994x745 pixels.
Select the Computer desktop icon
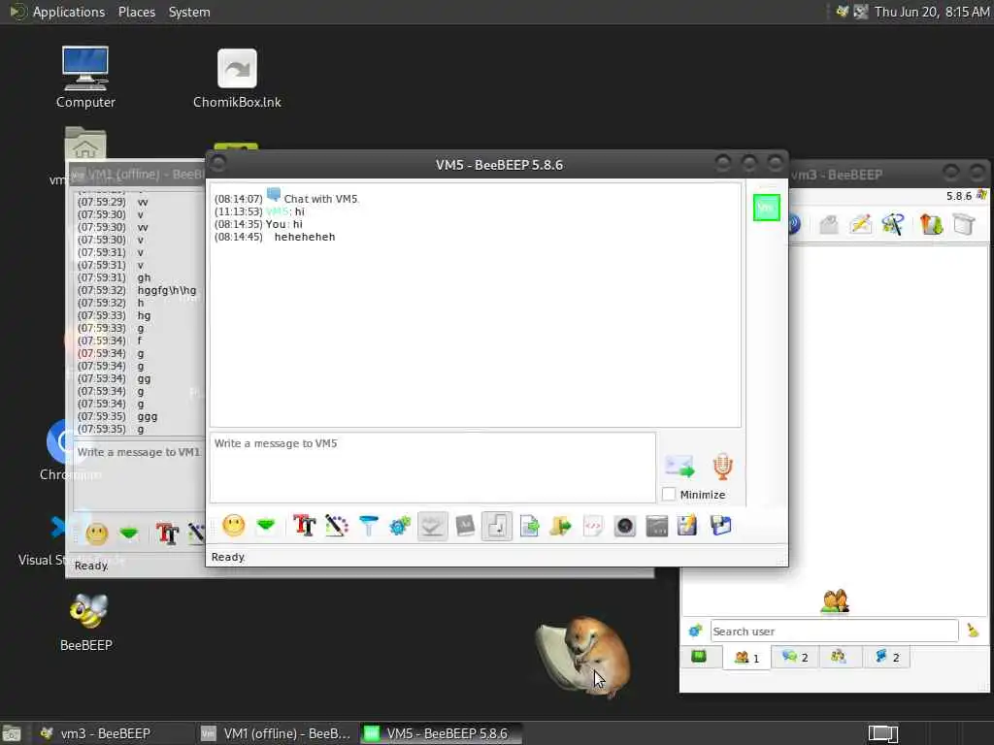(85, 78)
